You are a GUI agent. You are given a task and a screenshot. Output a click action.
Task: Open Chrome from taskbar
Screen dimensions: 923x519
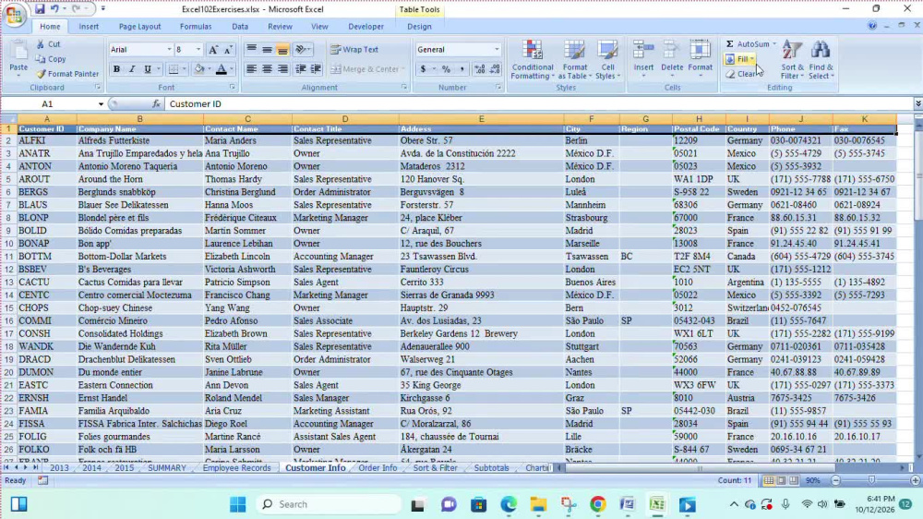(597, 504)
